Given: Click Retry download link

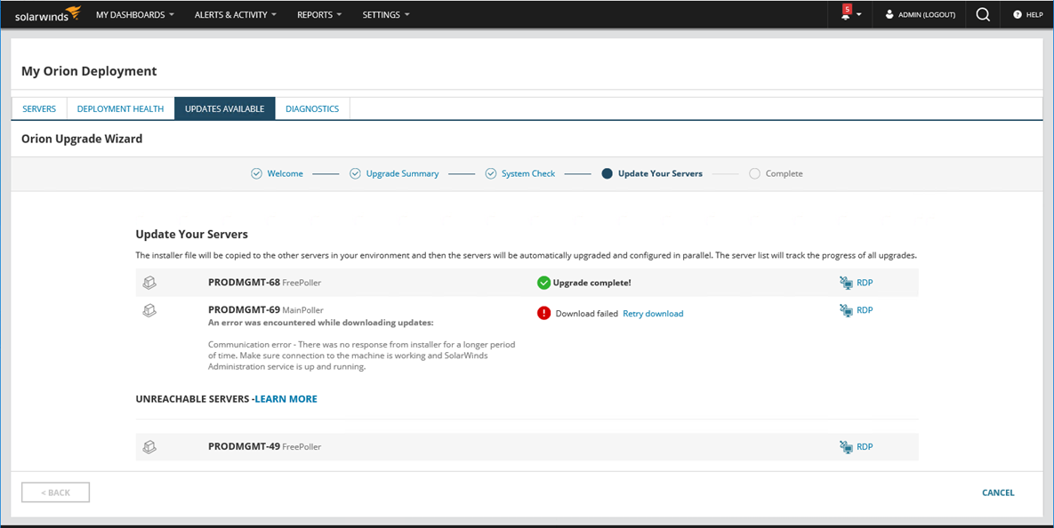Looking at the screenshot, I should (653, 314).
